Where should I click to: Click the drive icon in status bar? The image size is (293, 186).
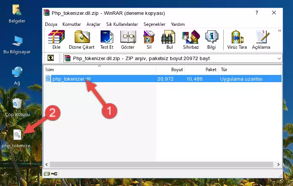[47, 174]
